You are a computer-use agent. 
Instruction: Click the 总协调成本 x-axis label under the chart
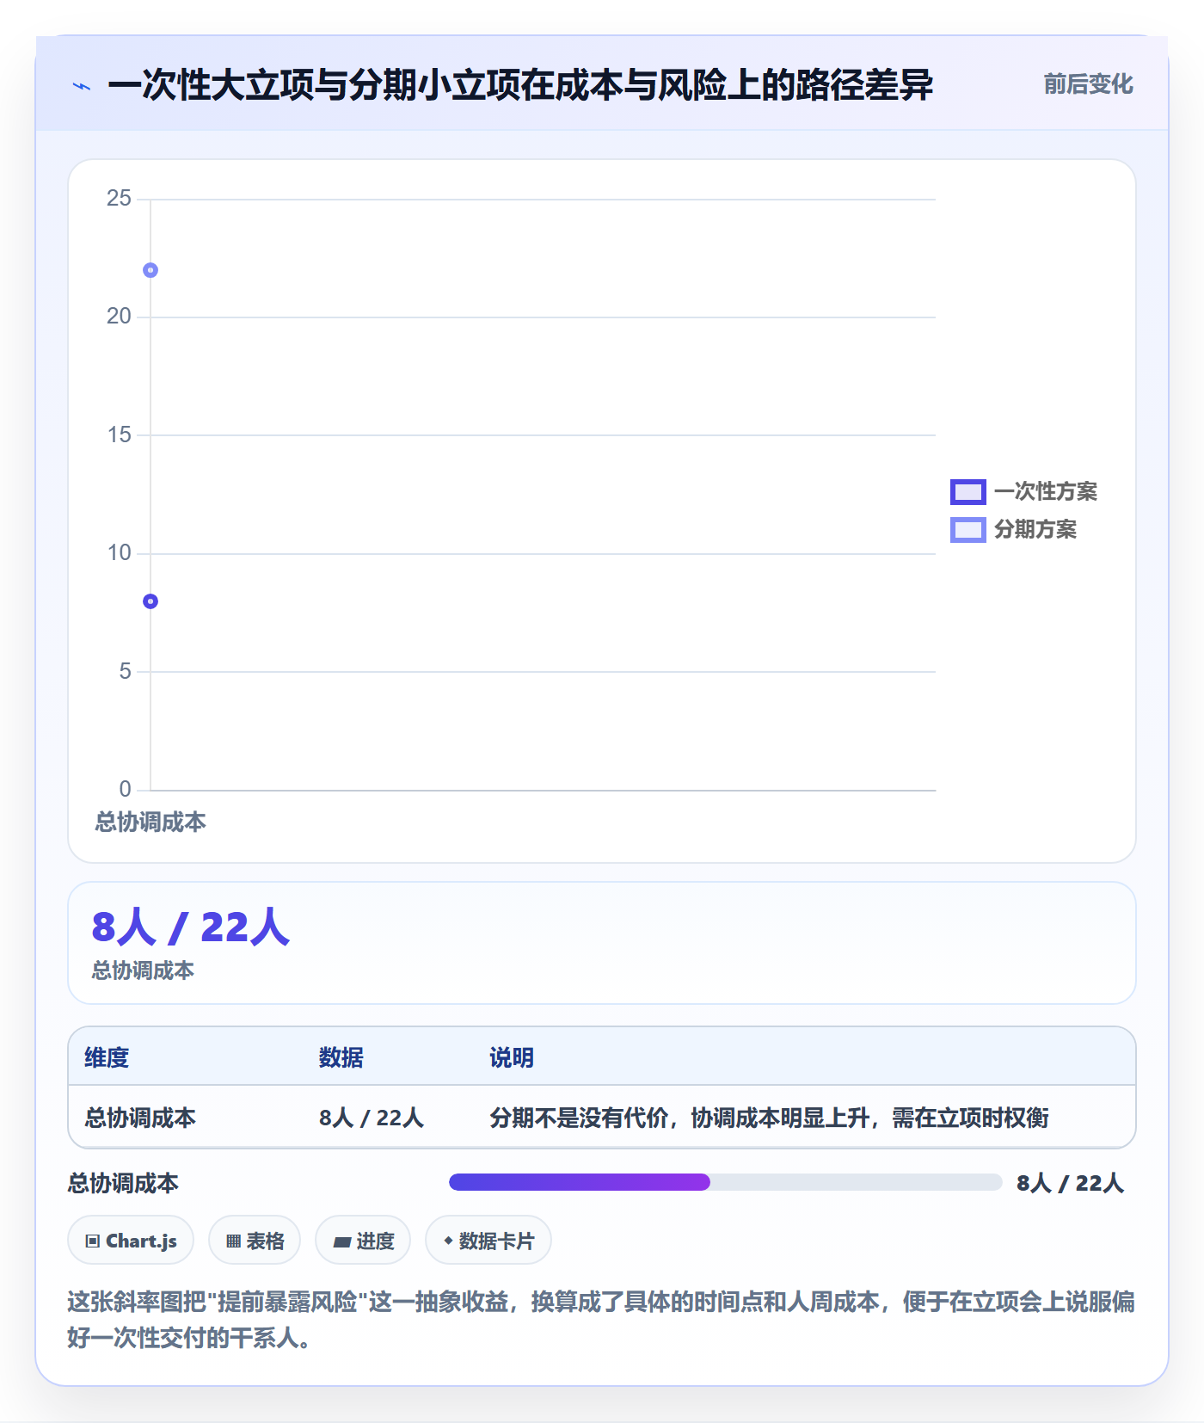tap(150, 822)
